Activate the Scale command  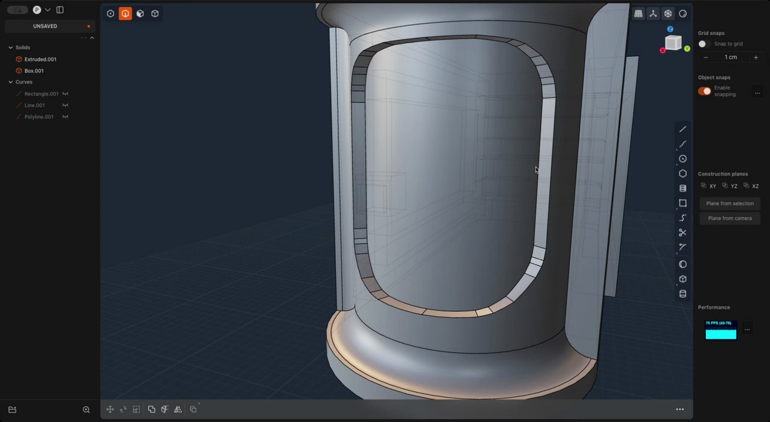point(136,410)
